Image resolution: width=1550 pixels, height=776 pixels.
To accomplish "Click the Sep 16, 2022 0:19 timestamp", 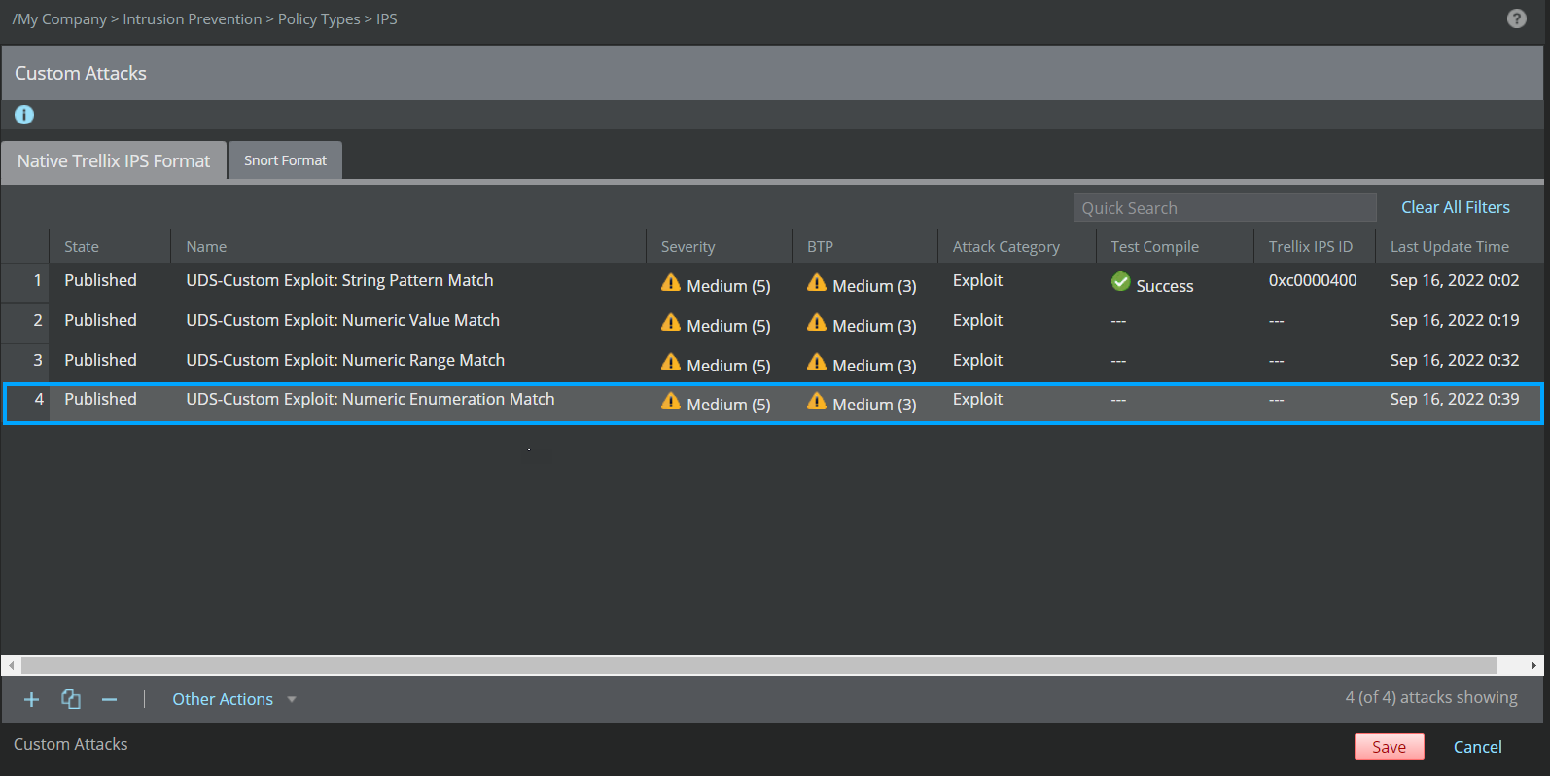I will click(x=1454, y=320).
